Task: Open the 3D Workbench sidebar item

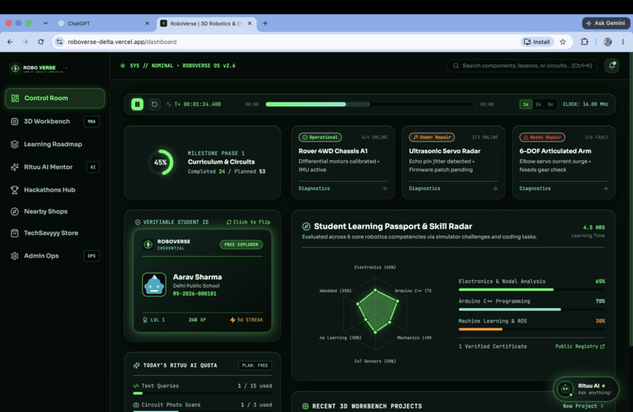Action: tap(54, 121)
